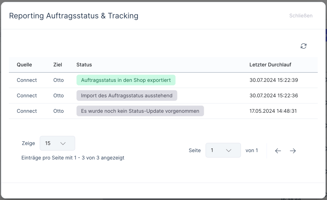Click the refresh icon above the table
This screenshot has width=327, height=200.
[x=303, y=46]
